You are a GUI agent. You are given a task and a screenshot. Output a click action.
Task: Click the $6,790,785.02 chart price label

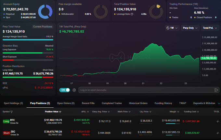tap(209, 58)
